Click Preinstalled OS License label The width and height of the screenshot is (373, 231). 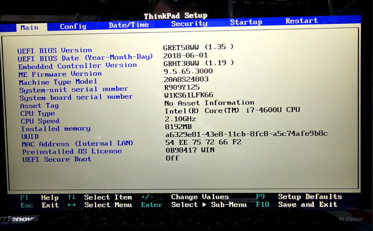72,152
